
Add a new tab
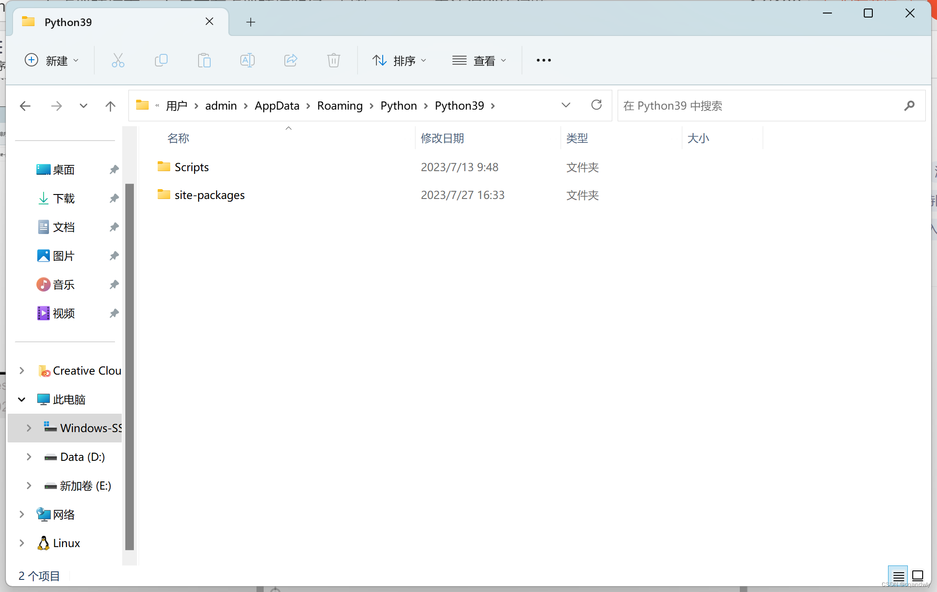coord(251,22)
